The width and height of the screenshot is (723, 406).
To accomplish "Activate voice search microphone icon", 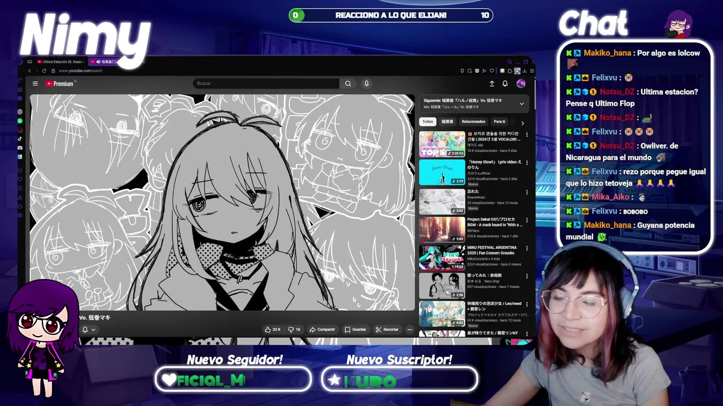I will (x=367, y=83).
